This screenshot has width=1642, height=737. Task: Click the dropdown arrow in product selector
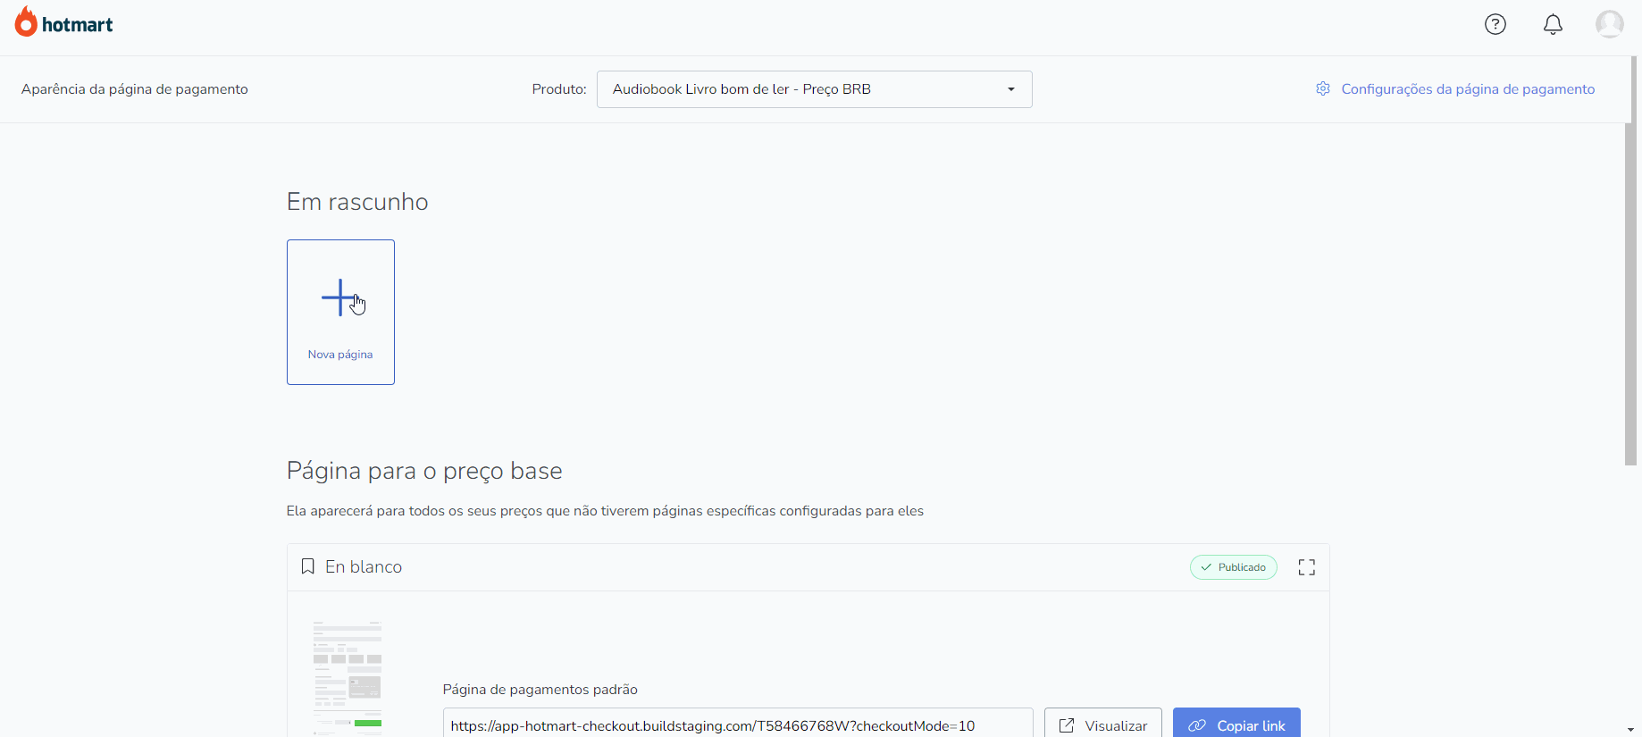[1011, 89]
